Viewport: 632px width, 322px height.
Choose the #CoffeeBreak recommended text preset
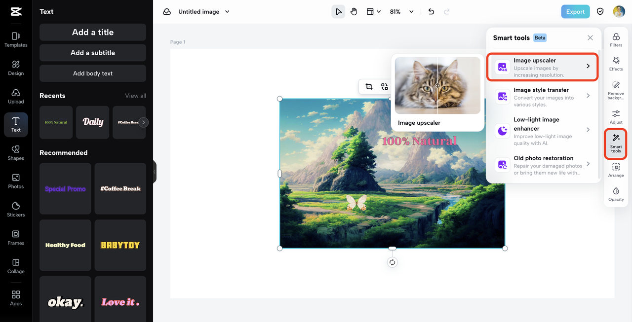point(120,189)
